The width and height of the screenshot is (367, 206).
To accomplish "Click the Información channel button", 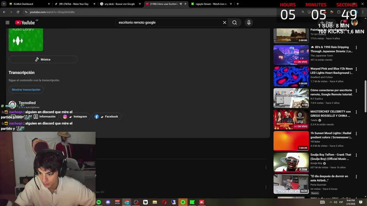I will 44,116.
